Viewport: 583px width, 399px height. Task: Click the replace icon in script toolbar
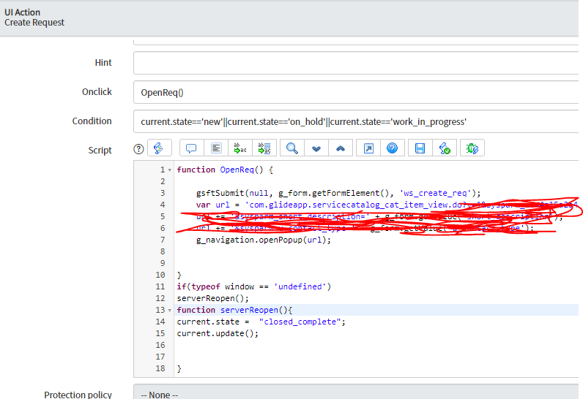[x=239, y=148]
